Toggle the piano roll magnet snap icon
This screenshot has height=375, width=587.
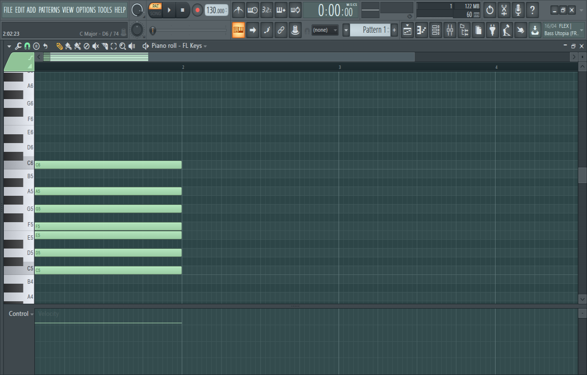coord(27,46)
